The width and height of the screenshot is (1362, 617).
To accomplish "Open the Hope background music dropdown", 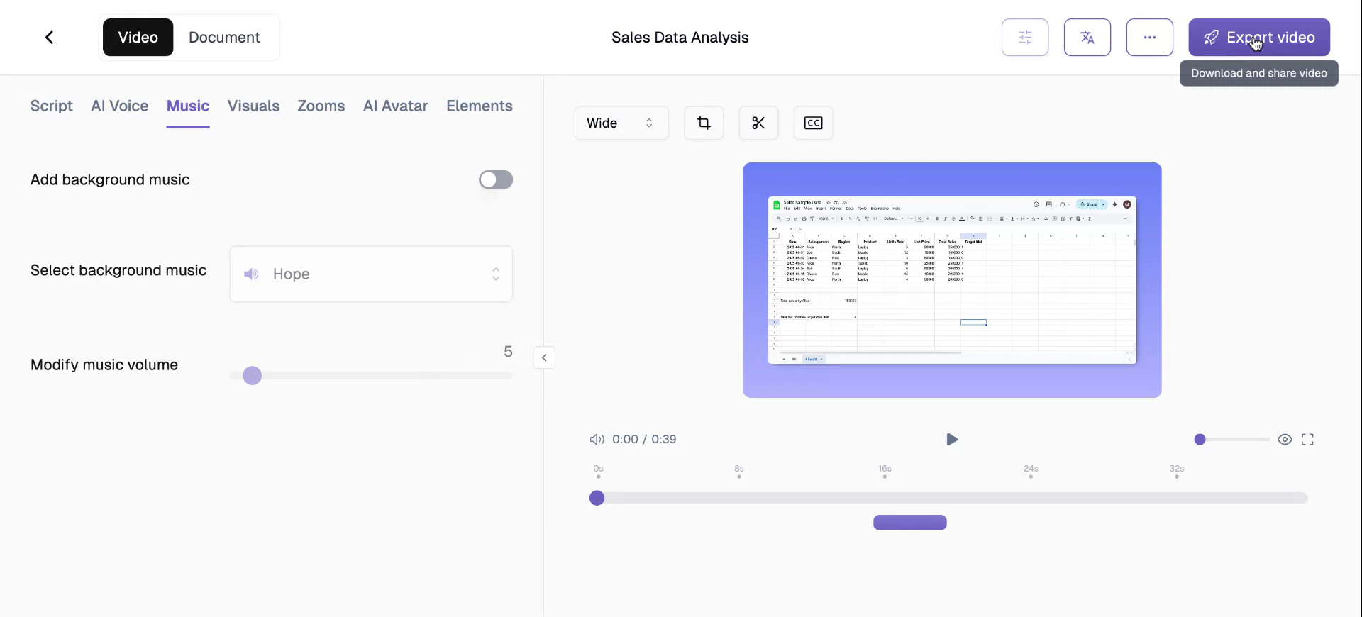I will (x=371, y=274).
